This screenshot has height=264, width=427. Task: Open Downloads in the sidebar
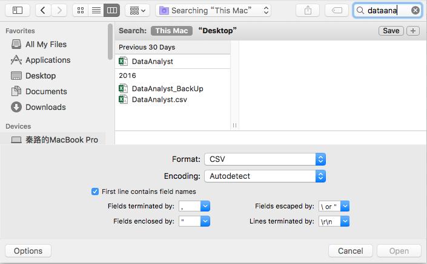click(45, 107)
